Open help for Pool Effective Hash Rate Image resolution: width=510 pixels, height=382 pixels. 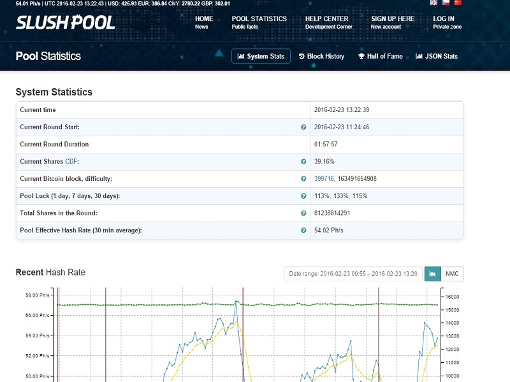(x=303, y=230)
